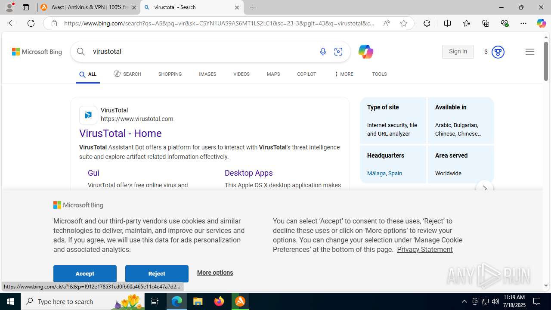Search using an image icon
This screenshot has width=551, height=310.
[x=338, y=52]
